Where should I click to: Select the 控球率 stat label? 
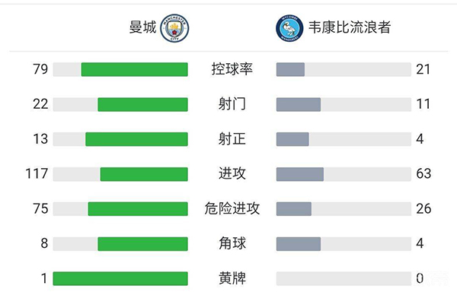(x=232, y=69)
